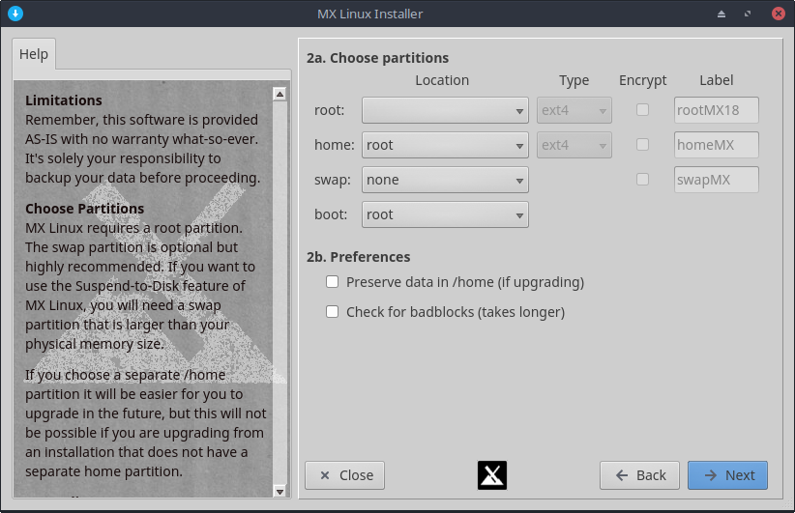The width and height of the screenshot is (795, 513).
Task: Click the 'Label' column header
Action: coord(717,80)
